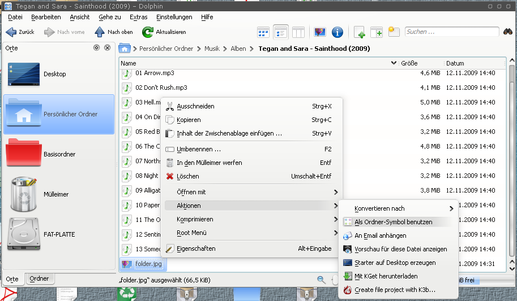Expand breadcrumb arrow after Alben
This screenshot has width=517, height=301.
point(251,49)
